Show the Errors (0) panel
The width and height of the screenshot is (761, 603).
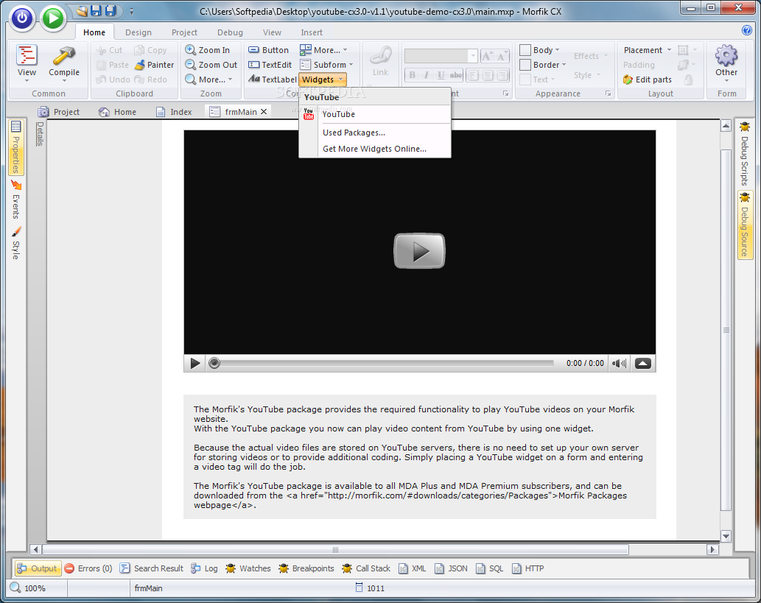88,568
